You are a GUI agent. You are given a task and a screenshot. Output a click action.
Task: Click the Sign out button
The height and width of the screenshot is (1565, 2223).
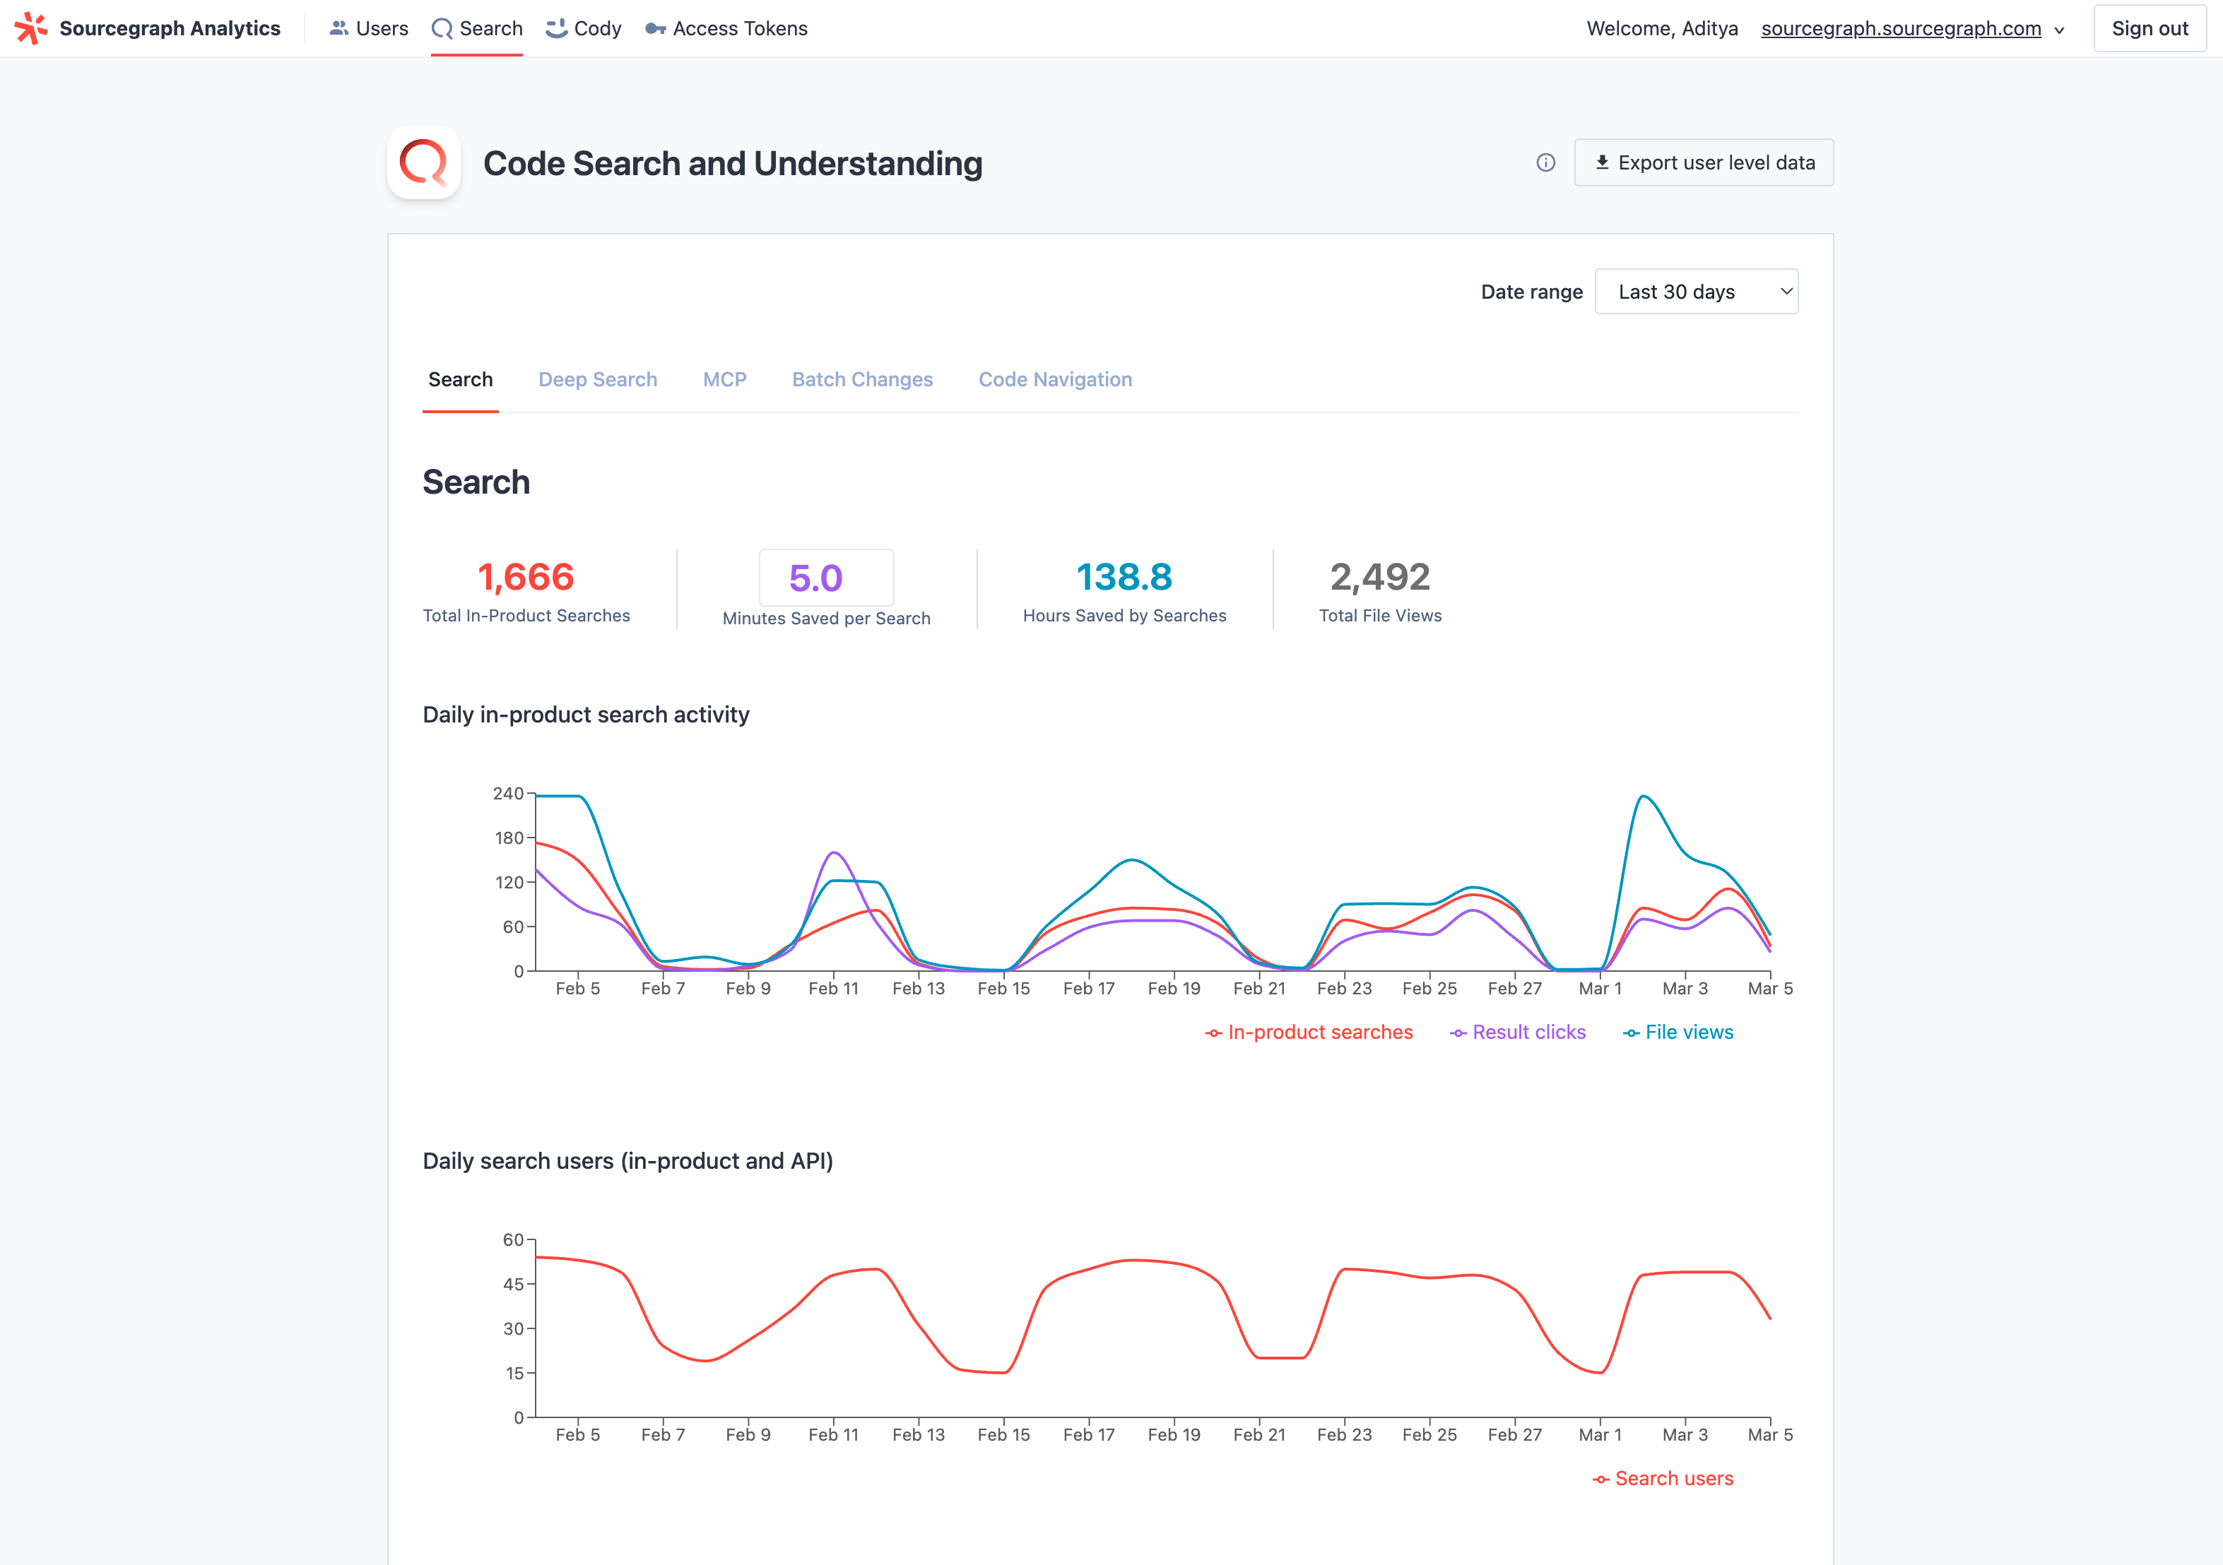pos(2150,28)
